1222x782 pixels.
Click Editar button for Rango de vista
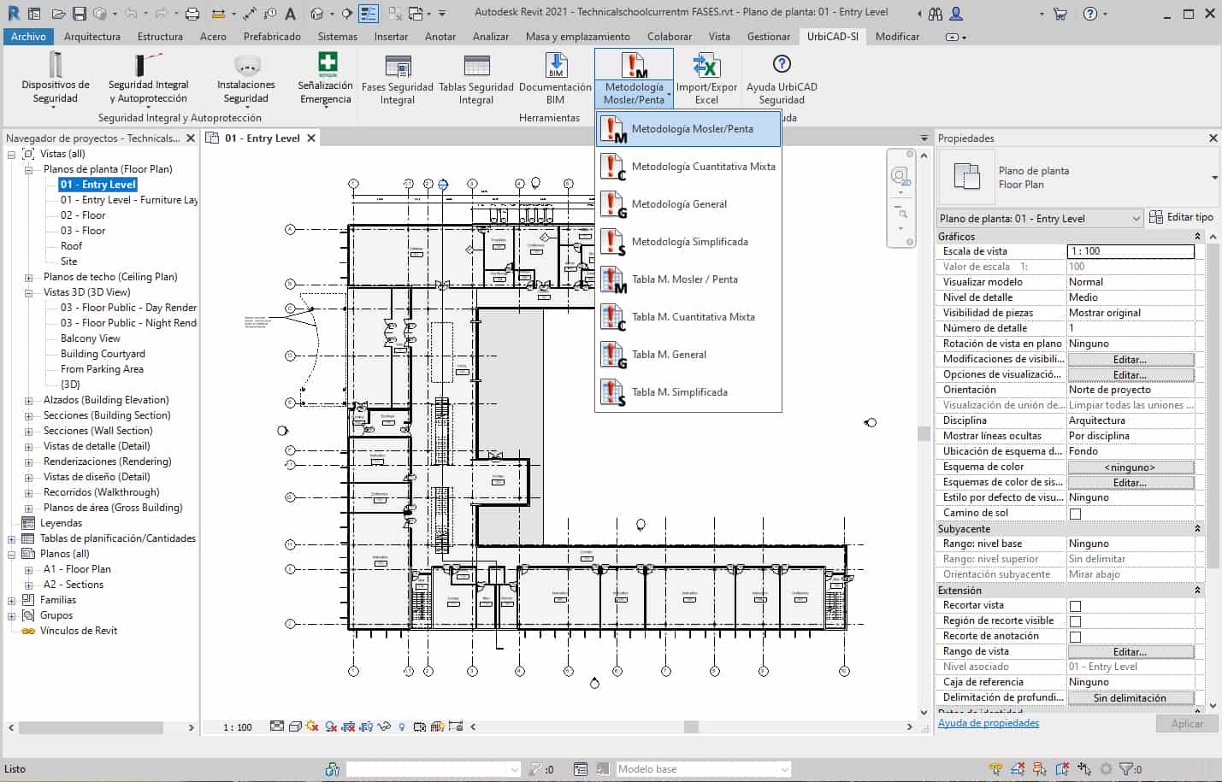click(x=1130, y=652)
